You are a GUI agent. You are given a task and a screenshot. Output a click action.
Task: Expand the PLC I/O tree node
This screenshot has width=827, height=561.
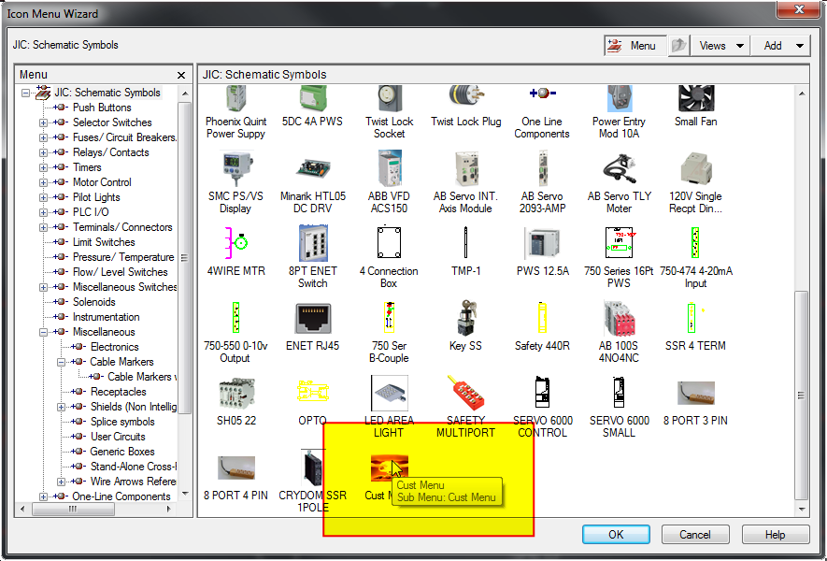point(43,212)
